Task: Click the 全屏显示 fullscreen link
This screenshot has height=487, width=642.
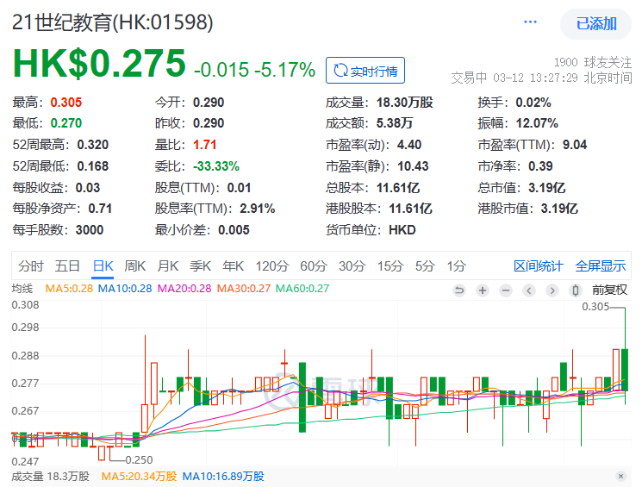Action: [x=601, y=265]
